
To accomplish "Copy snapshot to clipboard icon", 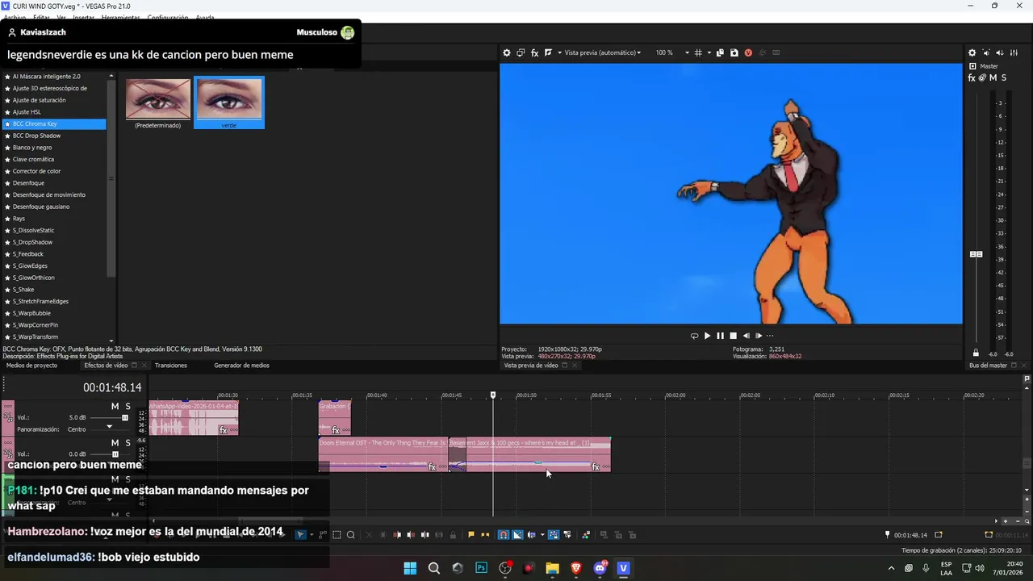I will point(720,52).
